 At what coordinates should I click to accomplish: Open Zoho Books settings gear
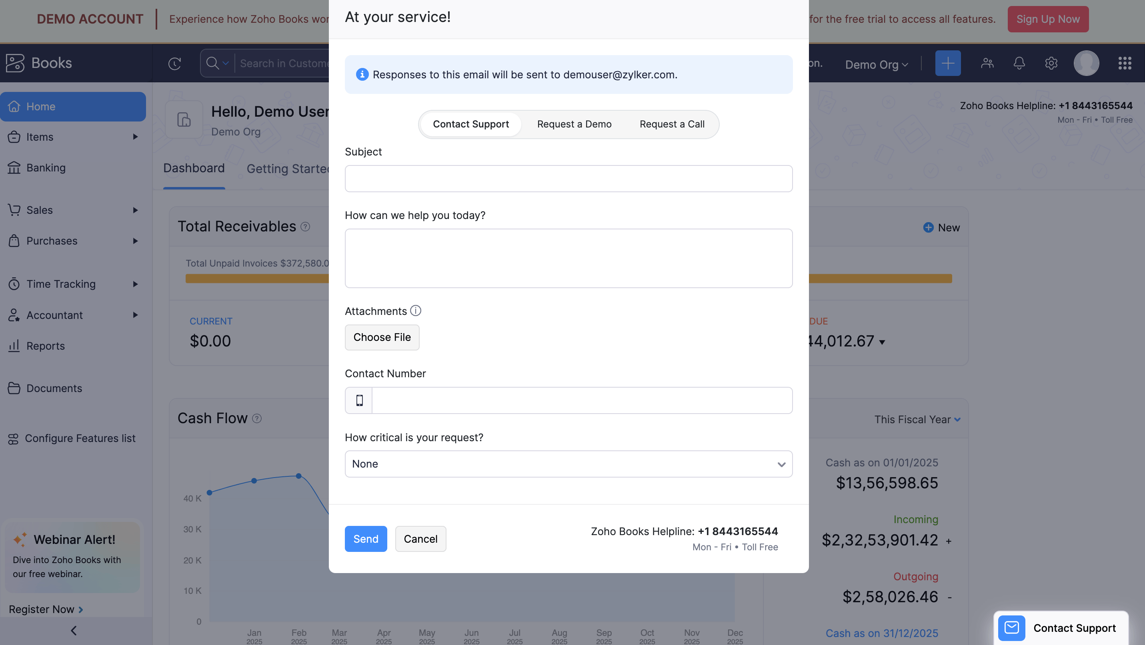[x=1051, y=64]
